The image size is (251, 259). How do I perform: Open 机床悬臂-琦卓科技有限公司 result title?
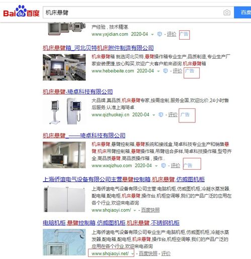[x=77, y=92]
